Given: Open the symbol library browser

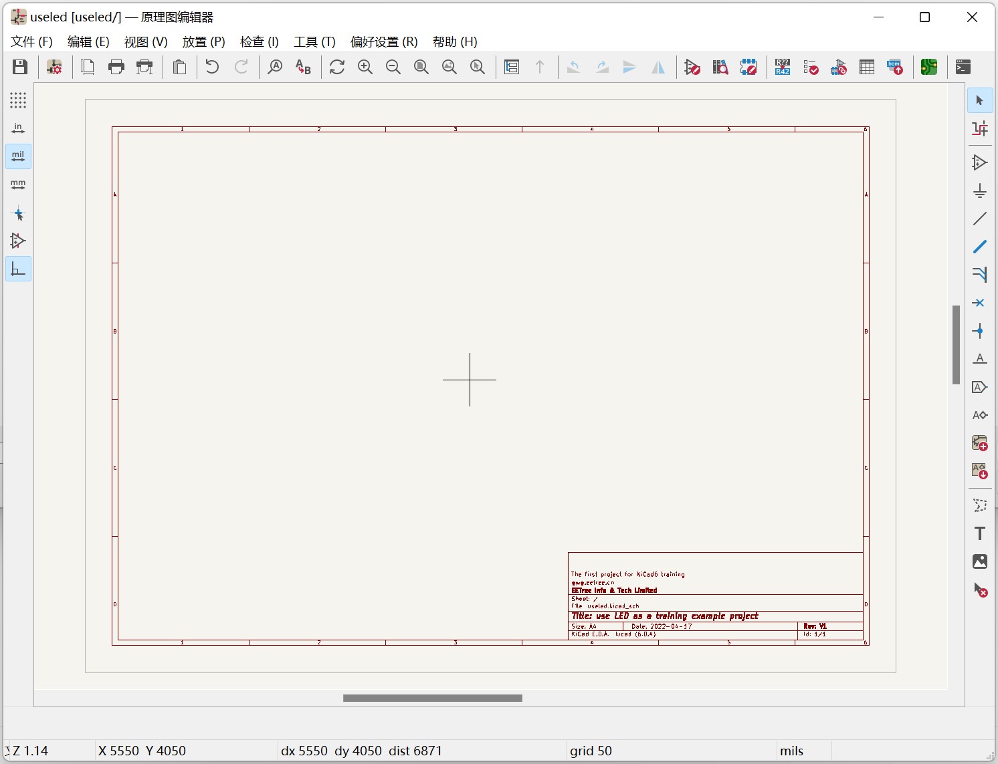Looking at the screenshot, I should pyautogui.click(x=720, y=67).
